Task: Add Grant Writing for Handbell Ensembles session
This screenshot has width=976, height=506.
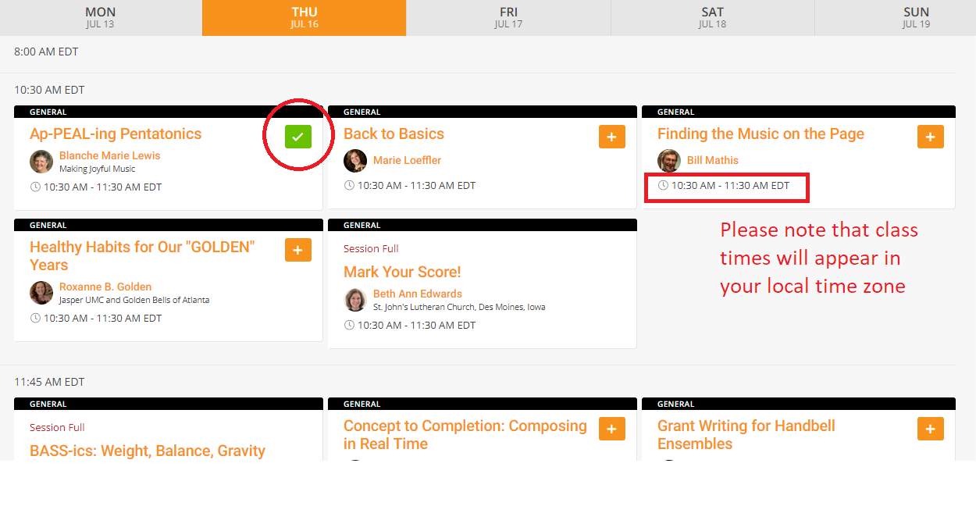Action: point(930,429)
